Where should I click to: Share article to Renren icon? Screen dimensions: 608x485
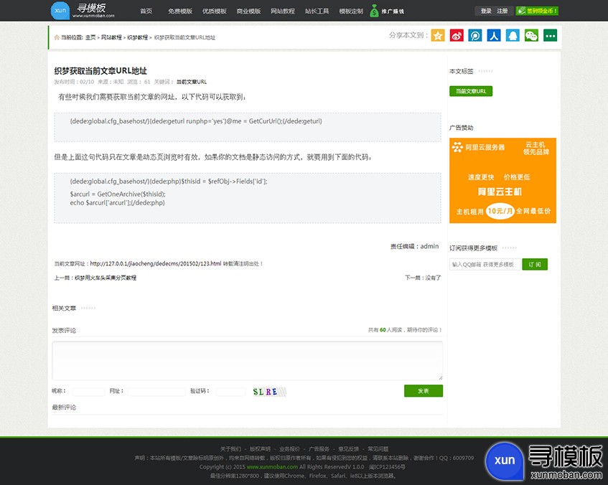click(494, 35)
